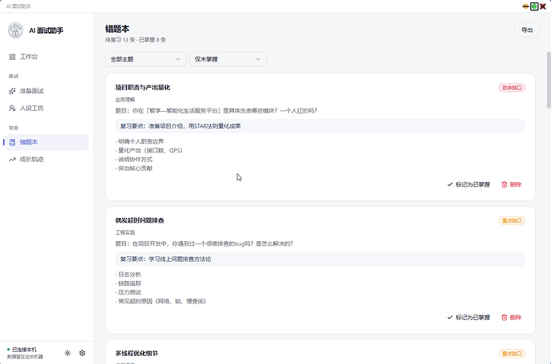Click trash icon on 偶发超时问题排查 card
The image size is (551, 364).
pyautogui.click(x=504, y=317)
